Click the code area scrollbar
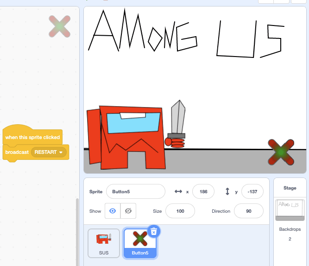The width and height of the screenshot is (309, 266). [77, 232]
